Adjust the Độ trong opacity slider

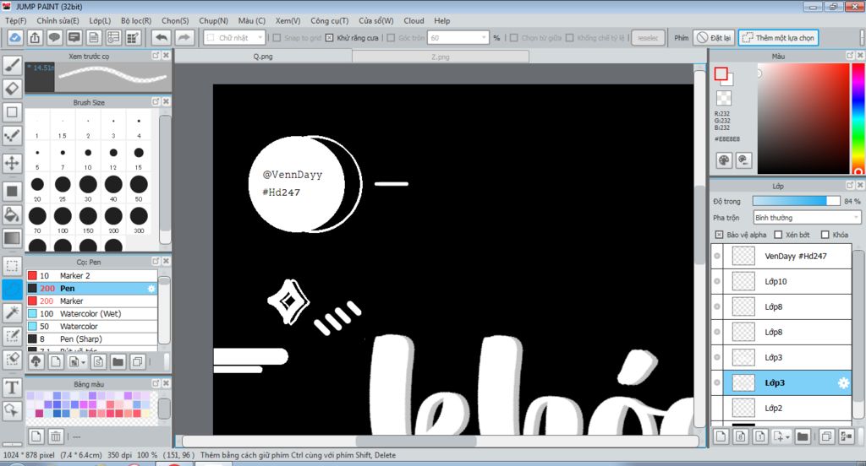[796, 201]
